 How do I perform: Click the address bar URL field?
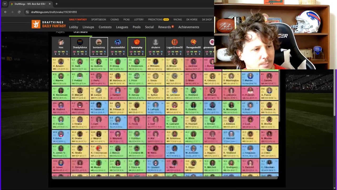[x=54, y=12]
